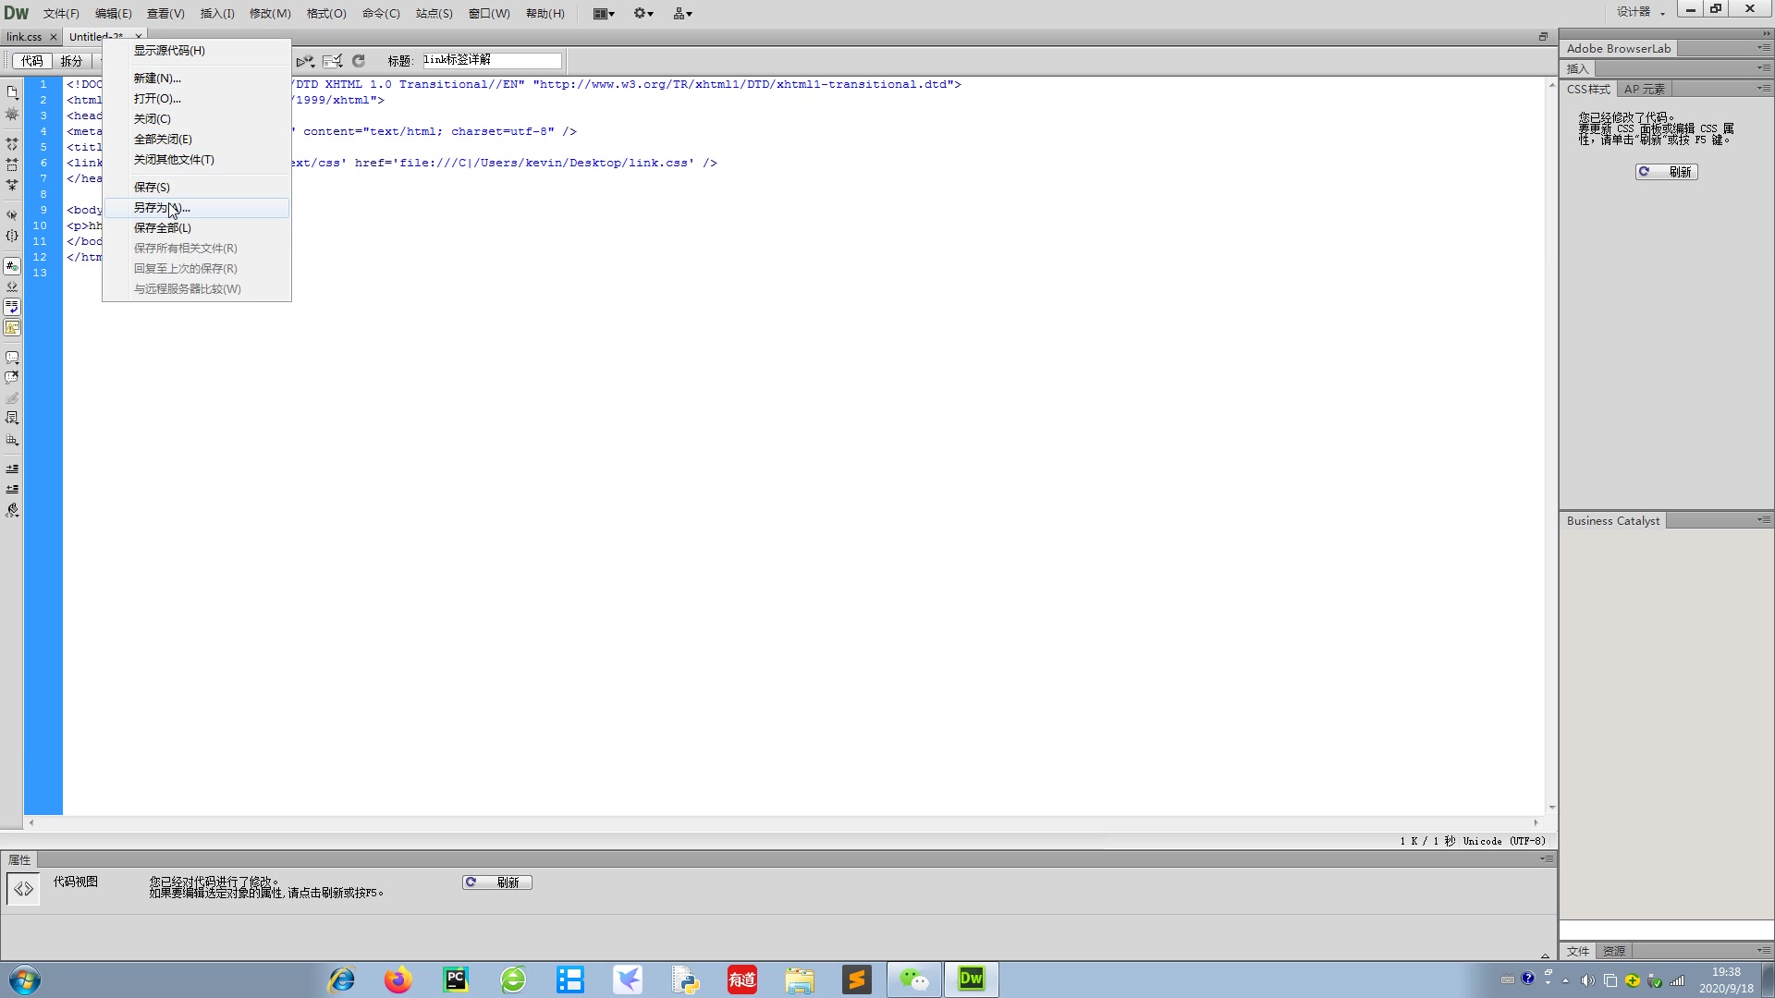
Task: Apply comment icon in coding toolbar
Action: tap(12, 358)
